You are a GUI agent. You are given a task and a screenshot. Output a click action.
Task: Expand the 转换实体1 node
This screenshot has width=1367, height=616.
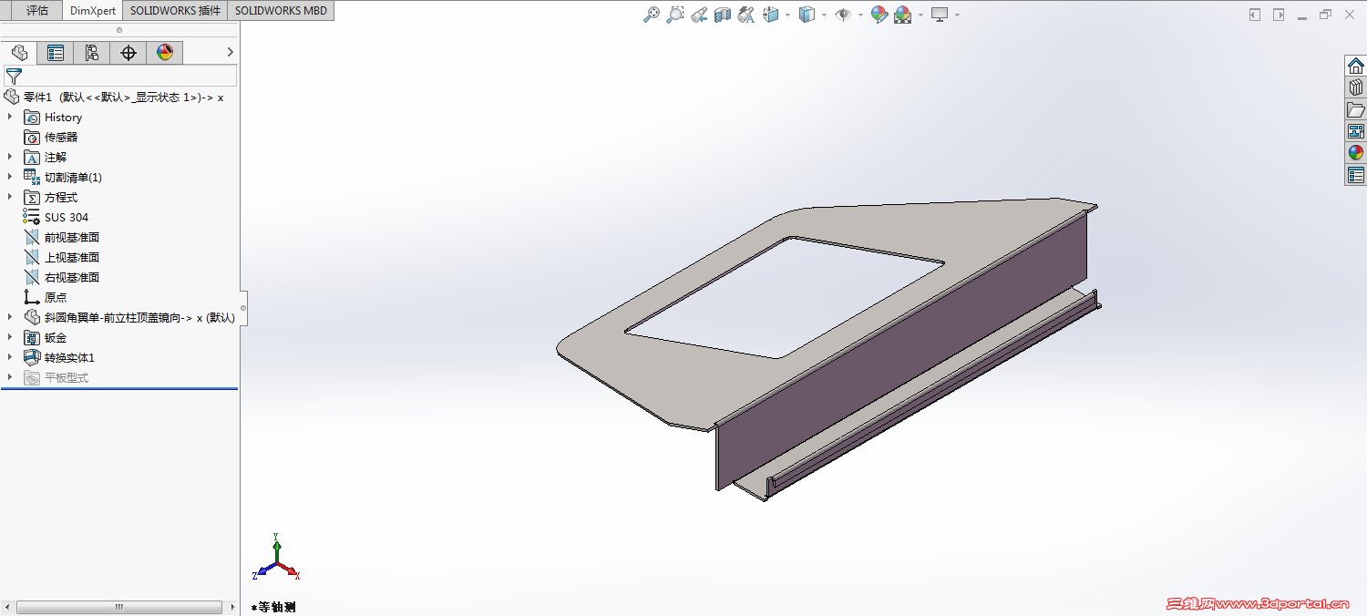(x=10, y=357)
